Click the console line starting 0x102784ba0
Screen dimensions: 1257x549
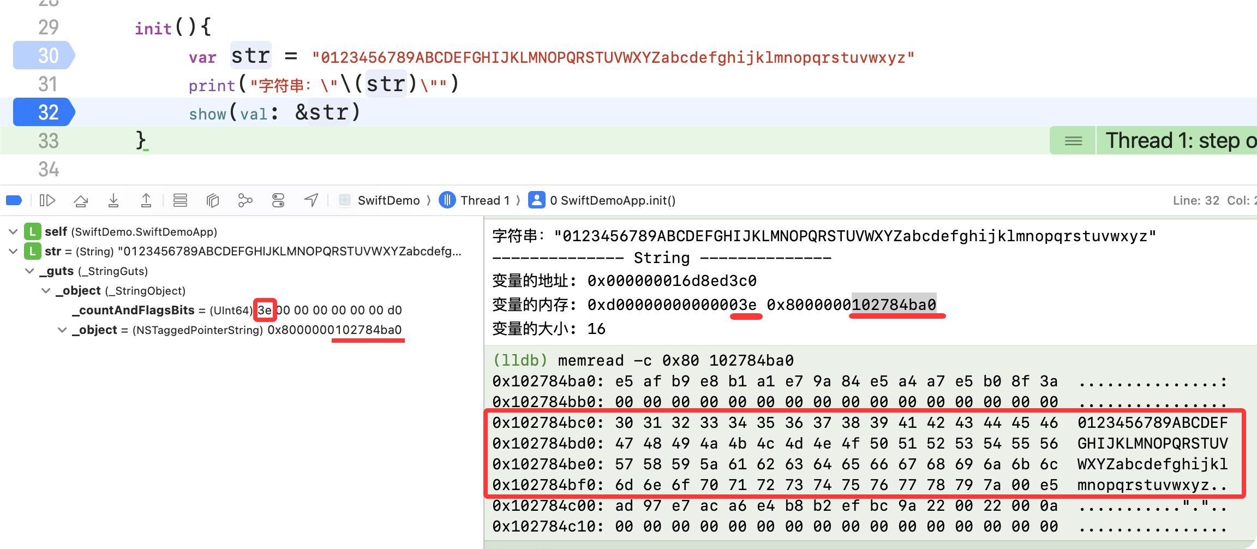pos(860,381)
